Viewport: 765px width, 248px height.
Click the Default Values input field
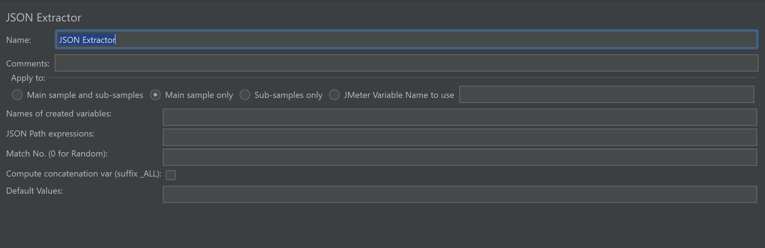pyautogui.click(x=460, y=194)
